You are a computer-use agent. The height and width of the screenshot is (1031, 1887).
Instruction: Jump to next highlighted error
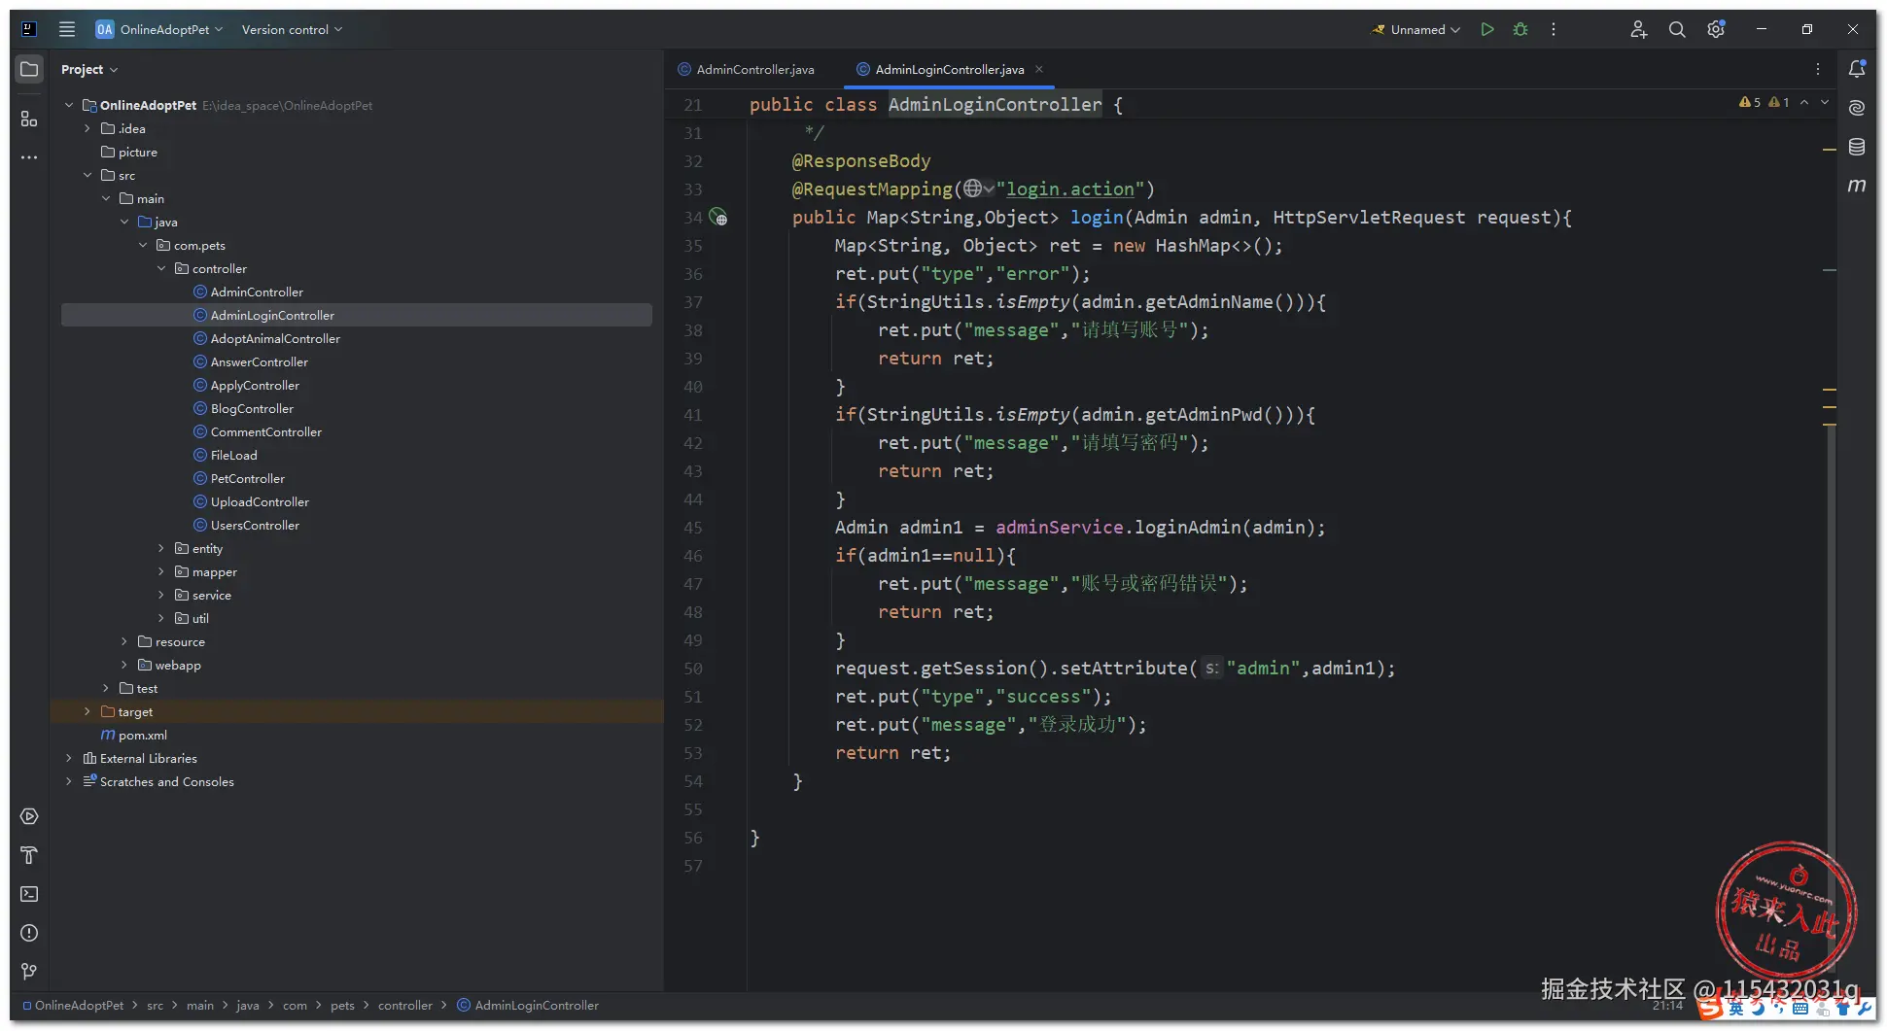[x=1825, y=102]
